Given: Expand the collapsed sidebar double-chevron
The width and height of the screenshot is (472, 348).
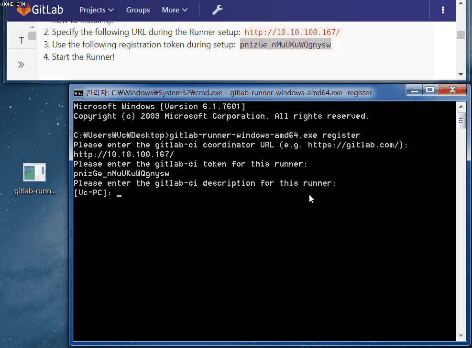Looking at the screenshot, I should pos(21,65).
